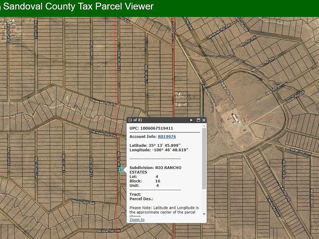Click the popup scrollbar up arrow
The height and width of the screenshot is (239, 319).
[x=204, y=126]
